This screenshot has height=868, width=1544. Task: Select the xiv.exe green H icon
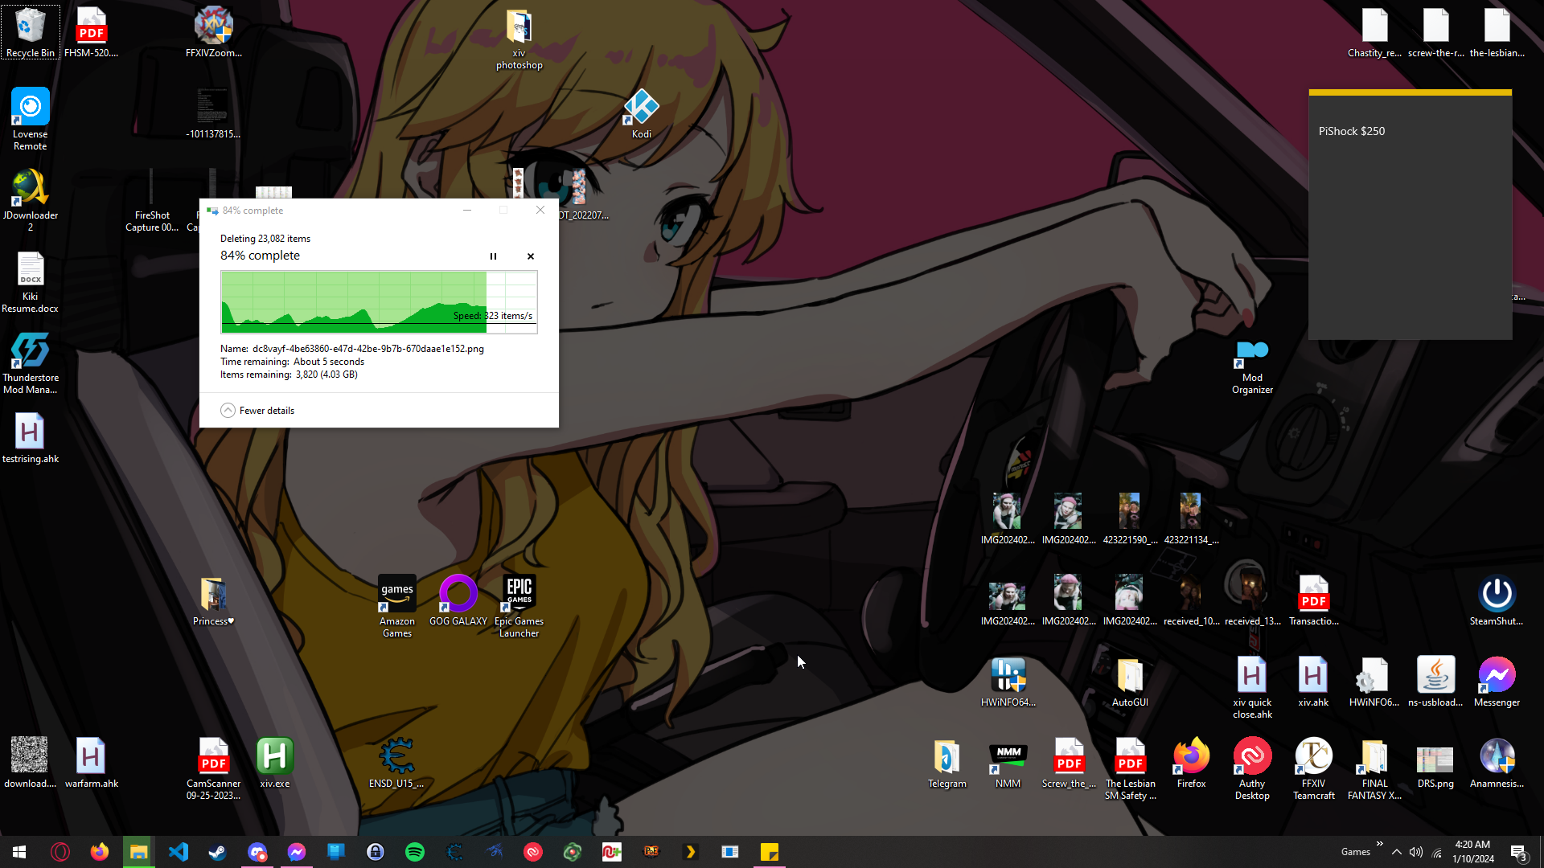coord(275,764)
